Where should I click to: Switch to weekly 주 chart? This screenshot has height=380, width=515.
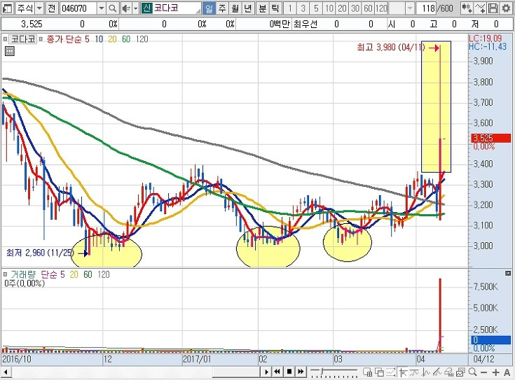pyautogui.click(x=222, y=8)
